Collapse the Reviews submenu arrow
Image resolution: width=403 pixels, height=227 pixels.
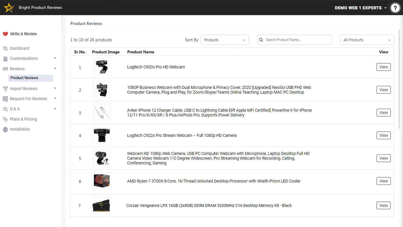(x=55, y=68)
